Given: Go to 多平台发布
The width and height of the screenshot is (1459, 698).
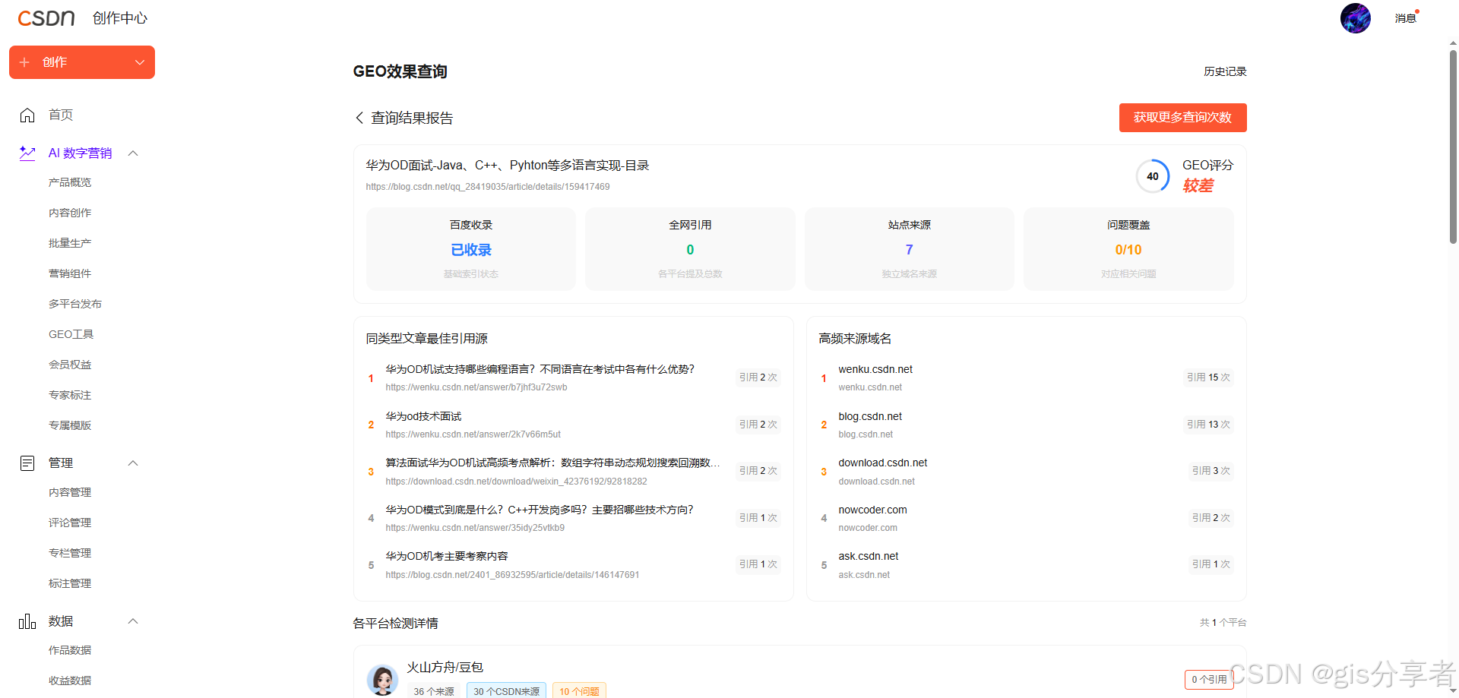Looking at the screenshot, I should [x=75, y=304].
